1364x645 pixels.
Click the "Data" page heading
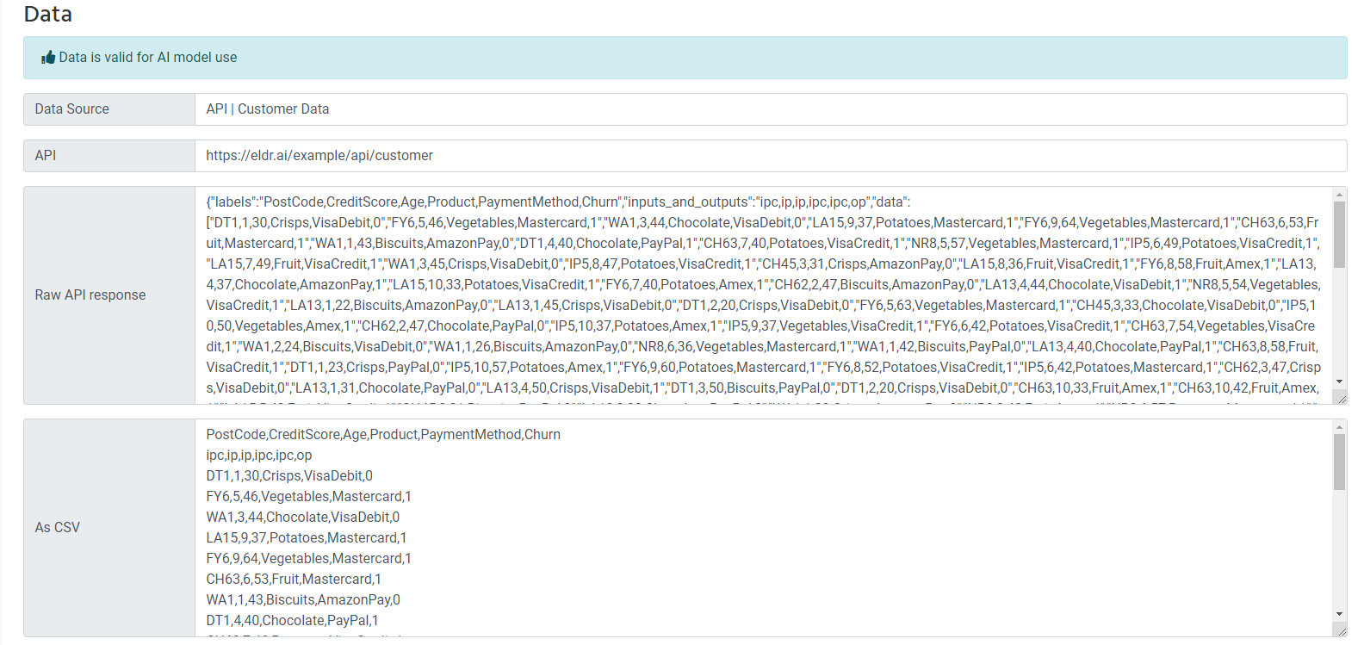(48, 15)
